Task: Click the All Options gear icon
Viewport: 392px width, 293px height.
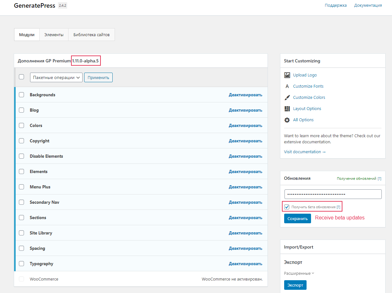Action: (287, 120)
